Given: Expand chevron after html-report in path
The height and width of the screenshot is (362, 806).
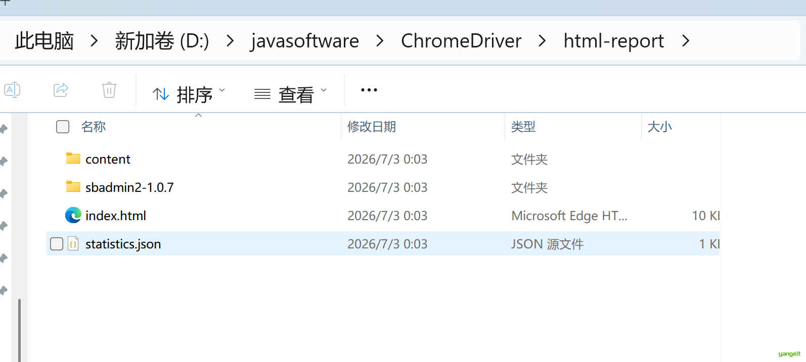Looking at the screenshot, I should click(686, 41).
